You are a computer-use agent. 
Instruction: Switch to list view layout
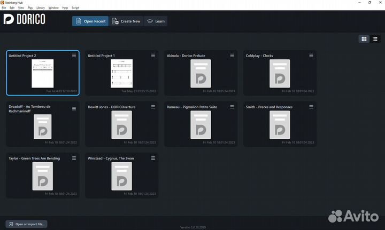click(x=375, y=39)
